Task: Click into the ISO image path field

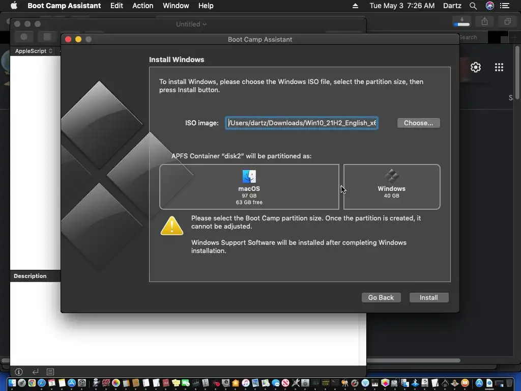Action: 302,123
